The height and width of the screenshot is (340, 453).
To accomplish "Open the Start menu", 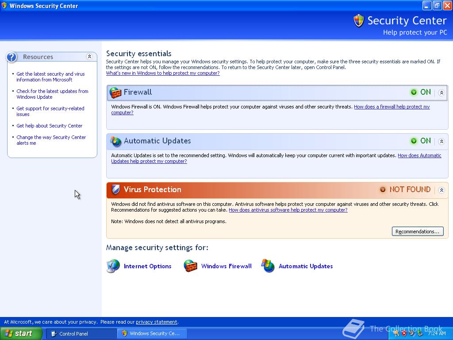I will (x=21, y=334).
